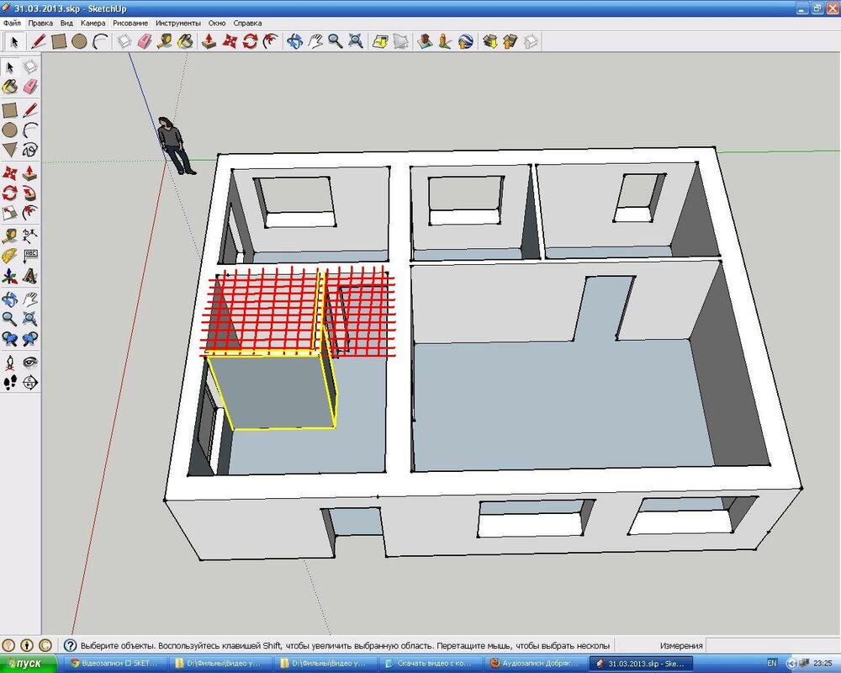
Task: Activate the Follow Me tool
Action: [30, 193]
